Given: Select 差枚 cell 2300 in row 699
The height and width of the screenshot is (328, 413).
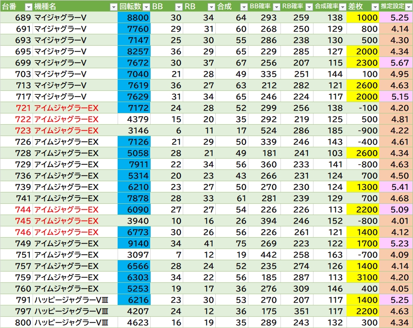Looking at the screenshot, I should tap(363, 63).
